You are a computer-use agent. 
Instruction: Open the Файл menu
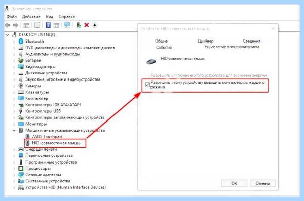coord(12,17)
